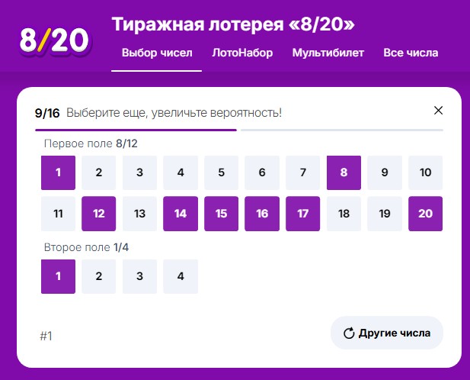The width and height of the screenshot is (470, 380).
Task: Click the Тиражная лотерея «8/20» heading
Action: 233,24
